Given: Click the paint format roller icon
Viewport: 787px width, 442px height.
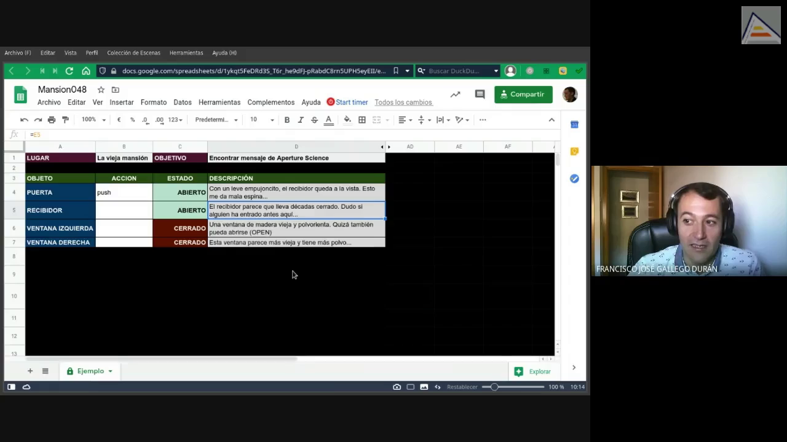Looking at the screenshot, I should coord(66,120).
